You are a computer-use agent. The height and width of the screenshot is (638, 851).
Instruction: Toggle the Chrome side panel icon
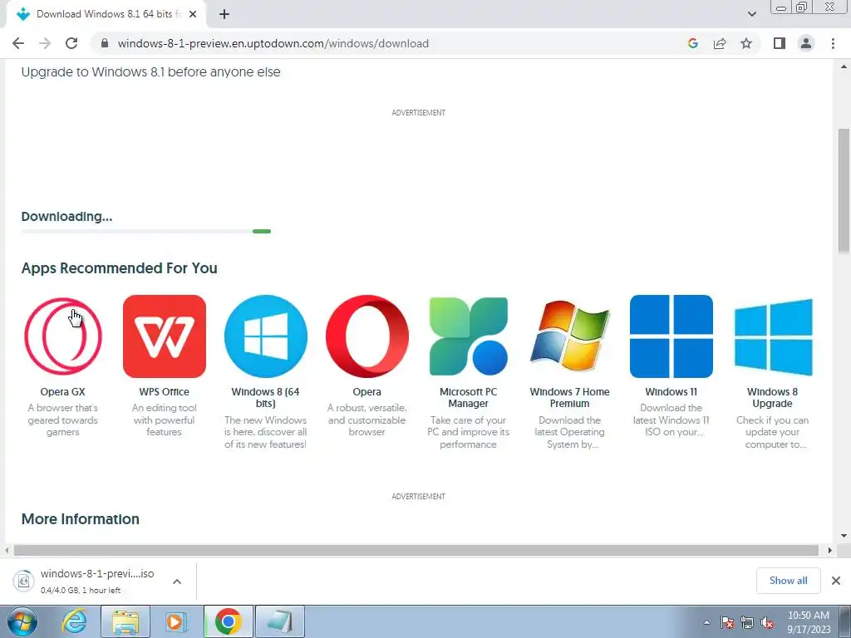click(780, 43)
